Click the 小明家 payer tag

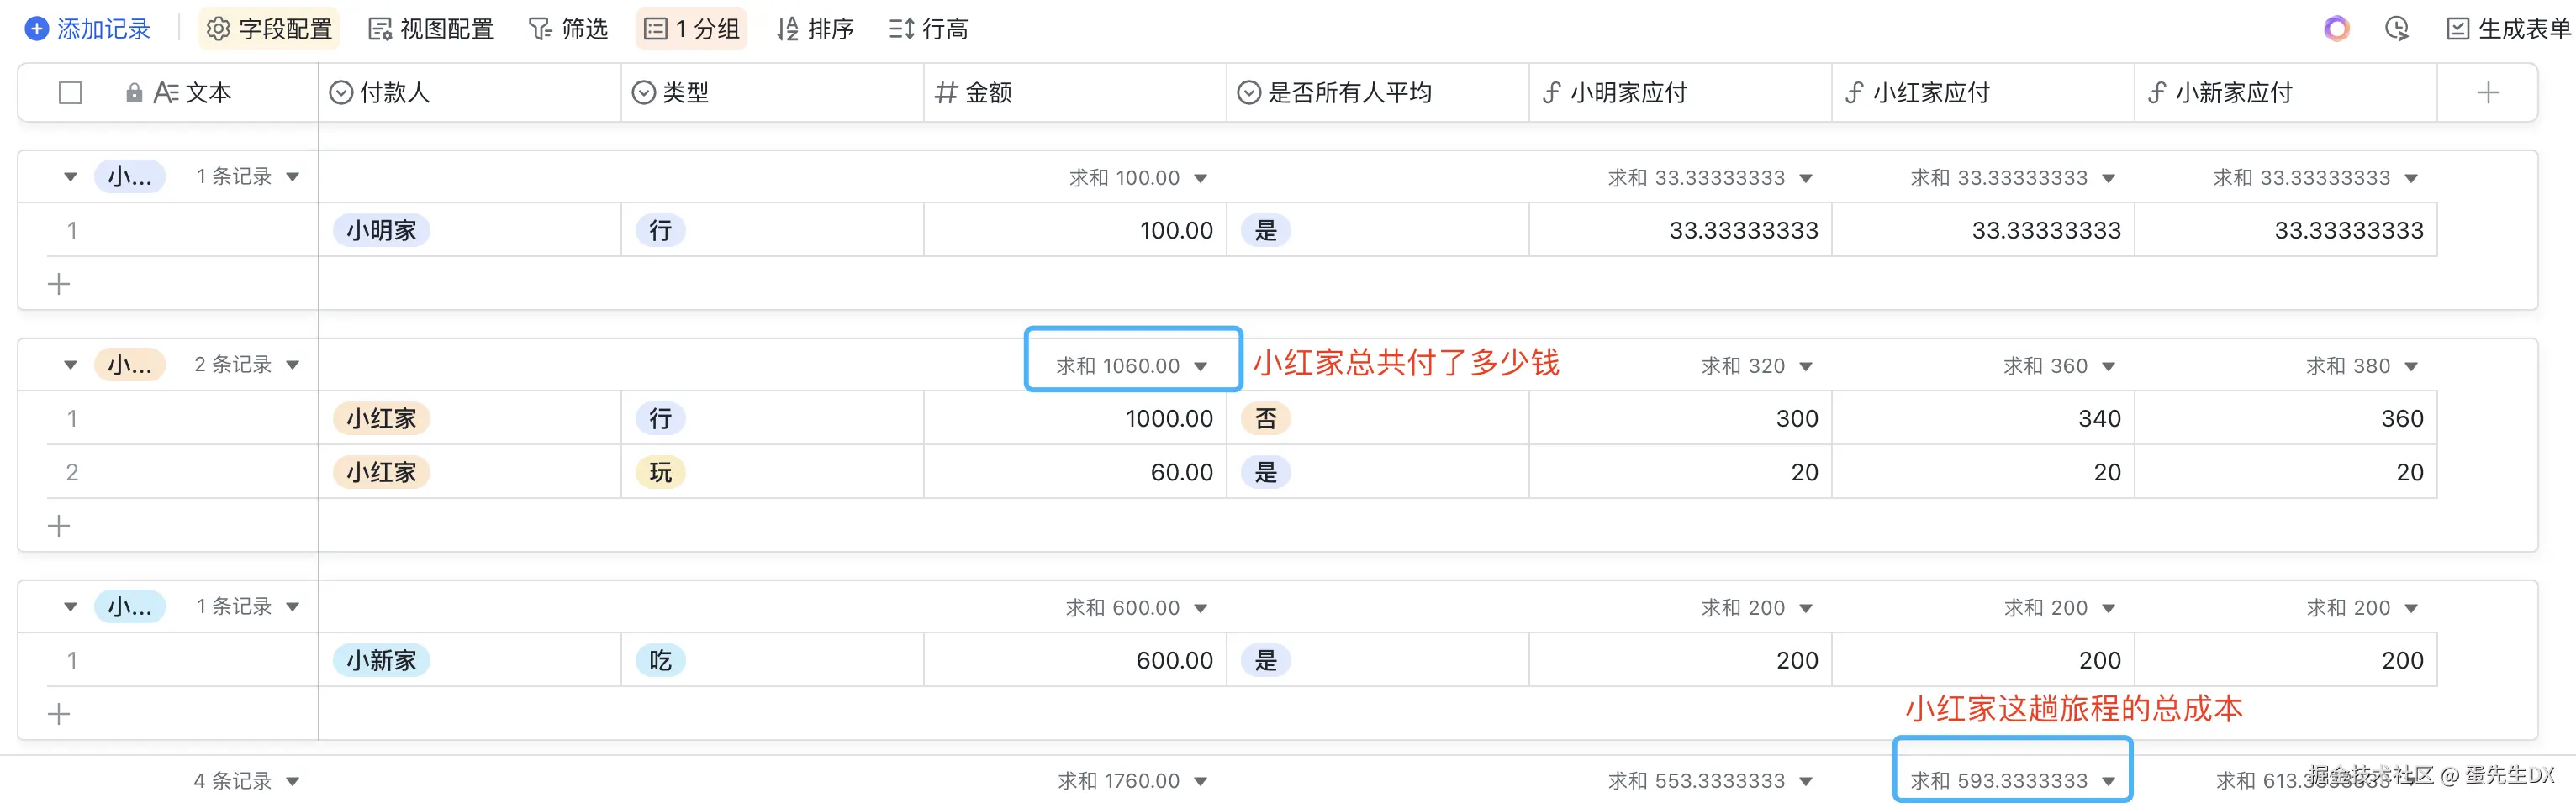(381, 231)
